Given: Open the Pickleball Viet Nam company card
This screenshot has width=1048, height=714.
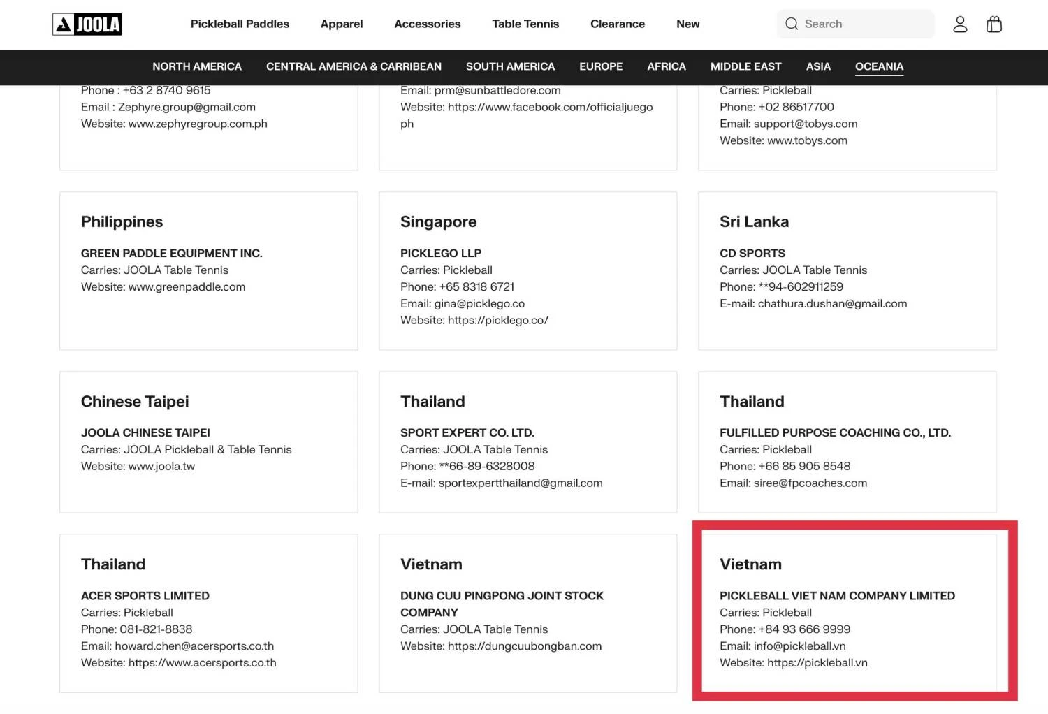Looking at the screenshot, I should (847, 613).
